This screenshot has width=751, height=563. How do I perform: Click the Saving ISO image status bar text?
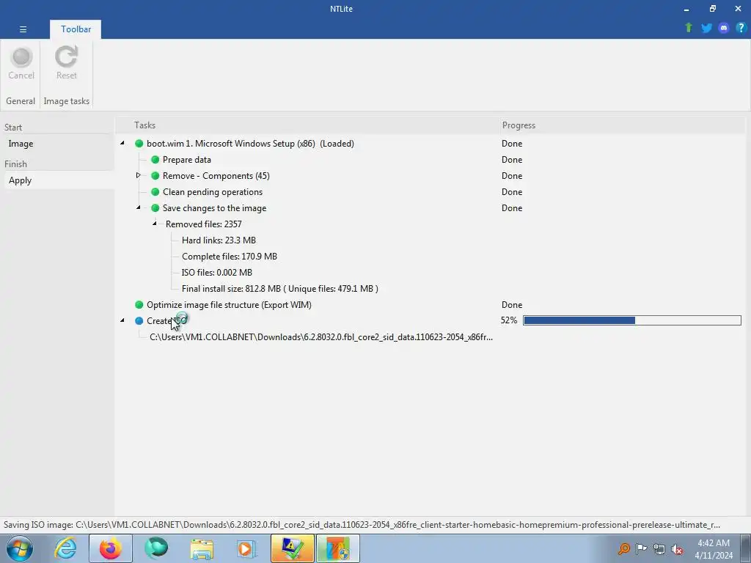(362, 525)
